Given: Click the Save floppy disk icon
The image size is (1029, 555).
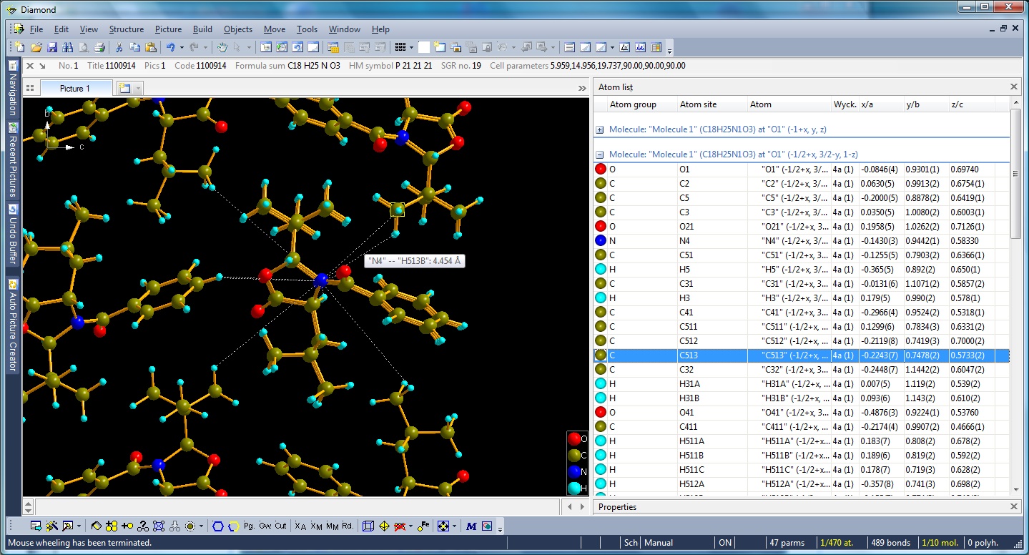Looking at the screenshot, I should point(51,47).
